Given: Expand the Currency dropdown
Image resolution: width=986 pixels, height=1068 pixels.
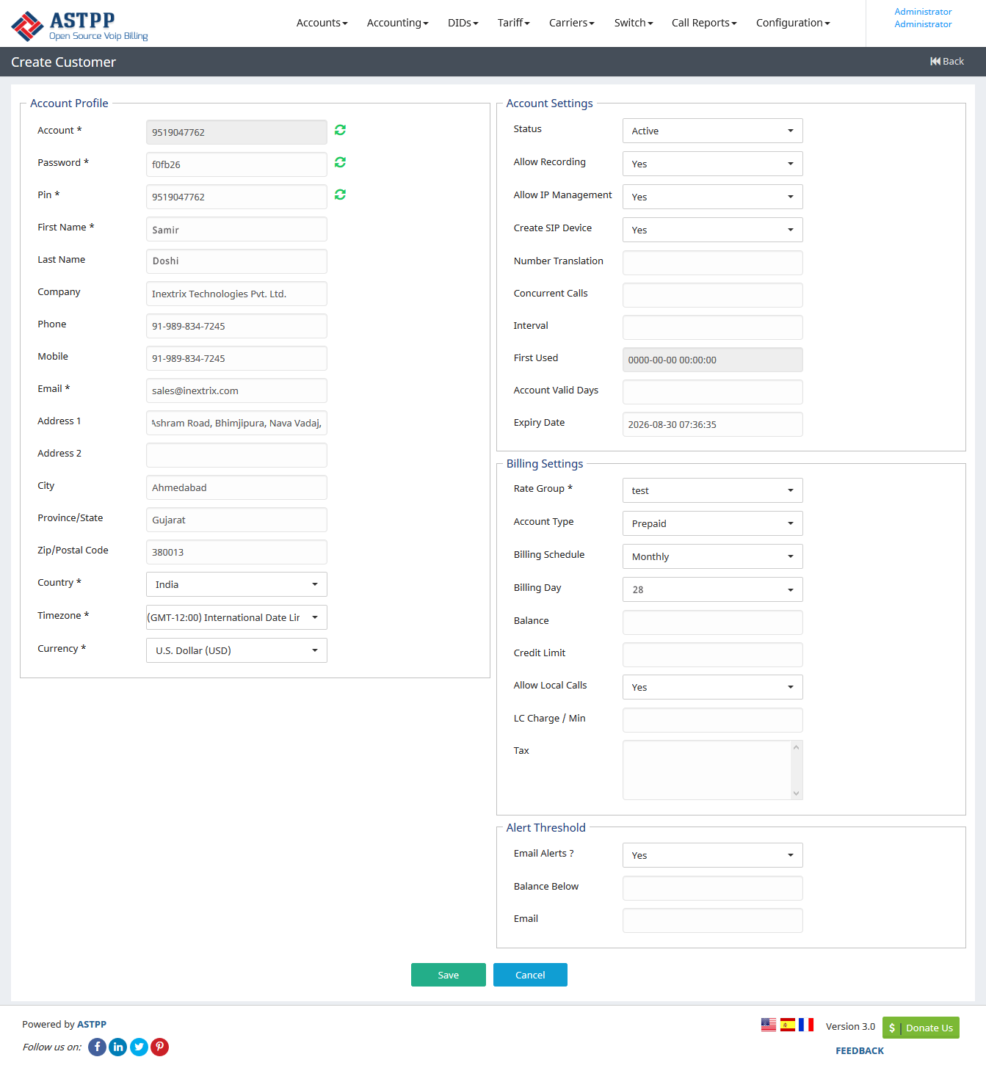Looking at the screenshot, I should click(x=236, y=650).
